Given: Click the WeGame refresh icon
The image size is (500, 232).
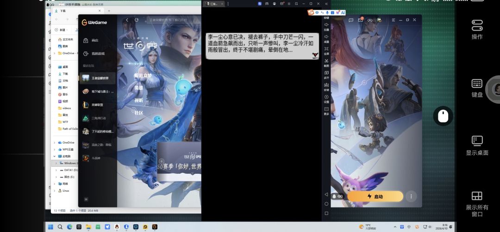Looking at the screenshot, I should point(137,20).
